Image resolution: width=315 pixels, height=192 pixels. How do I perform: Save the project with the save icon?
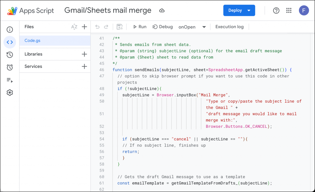pos(120,27)
